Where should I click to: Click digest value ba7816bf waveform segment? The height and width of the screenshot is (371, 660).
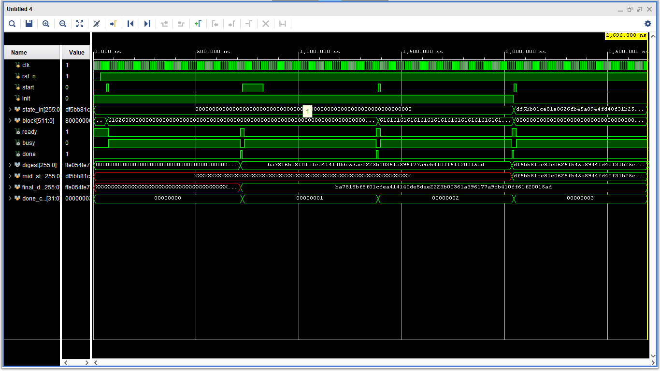[376, 165]
